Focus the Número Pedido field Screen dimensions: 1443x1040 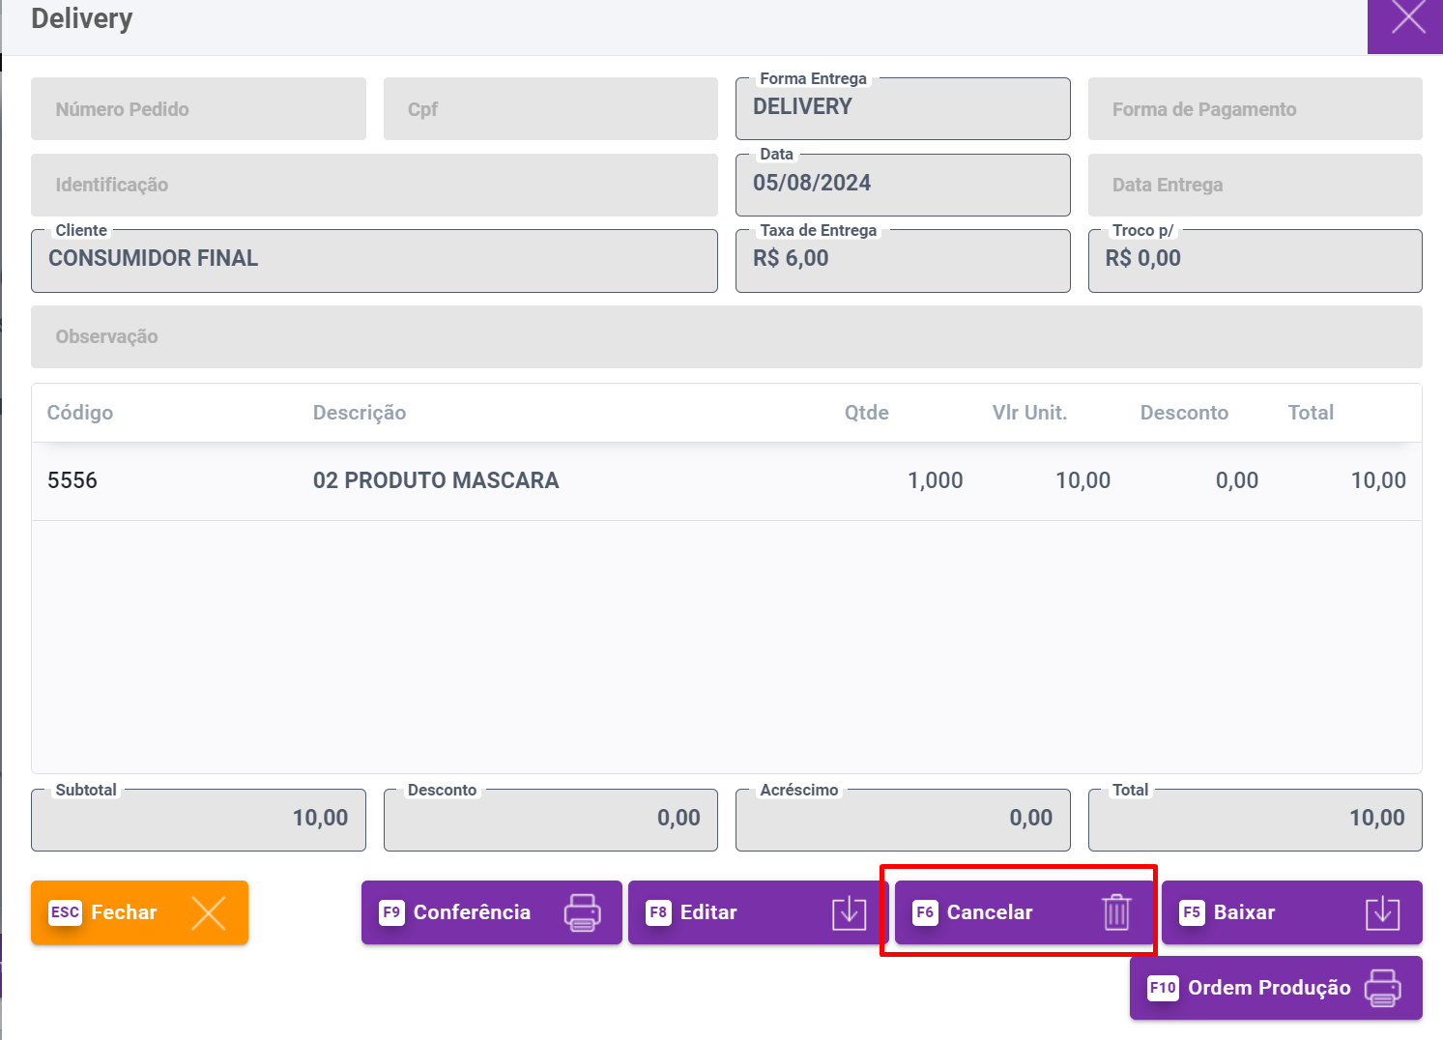click(x=198, y=109)
